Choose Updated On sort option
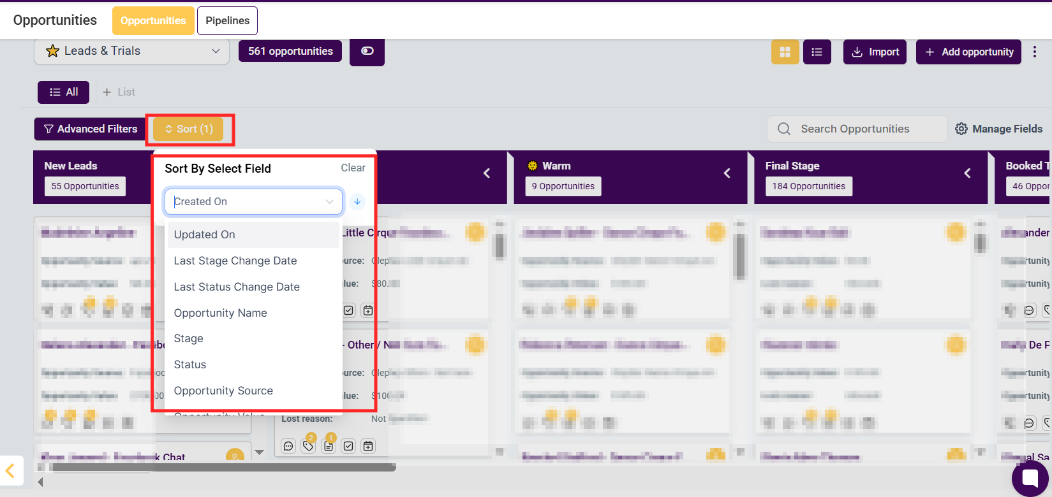The height and width of the screenshot is (497, 1052). click(x=253, y=234)
